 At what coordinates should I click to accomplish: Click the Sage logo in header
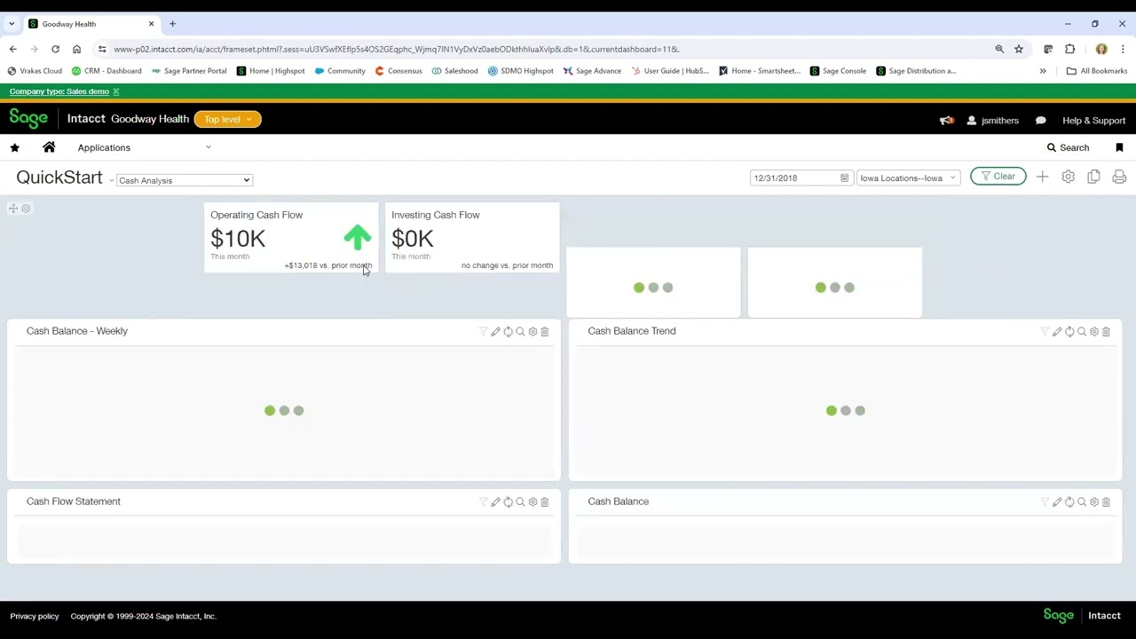[28, 119]
